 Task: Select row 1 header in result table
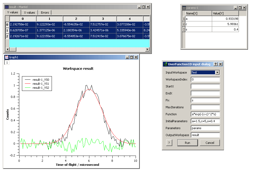pyautogui.click(x=7, y=30)
